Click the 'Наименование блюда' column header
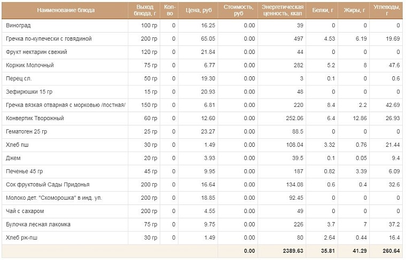This screenshot has width=406, height=260. [x=65, y=10]
